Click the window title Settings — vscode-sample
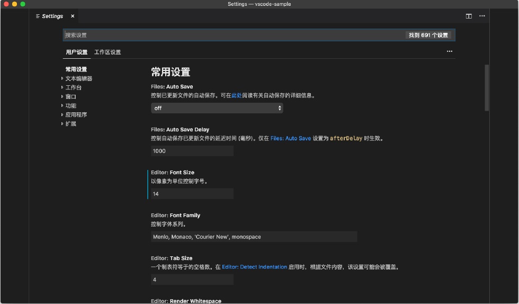 (x=259, y=4)
